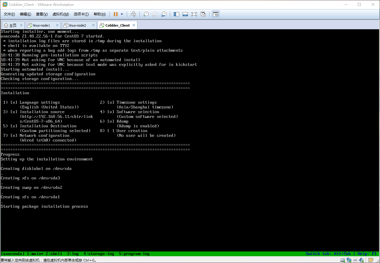Click the Unity mode toolbar icon
The height and width of the screenshot is (263, 380).
click(x=203, y=14)
